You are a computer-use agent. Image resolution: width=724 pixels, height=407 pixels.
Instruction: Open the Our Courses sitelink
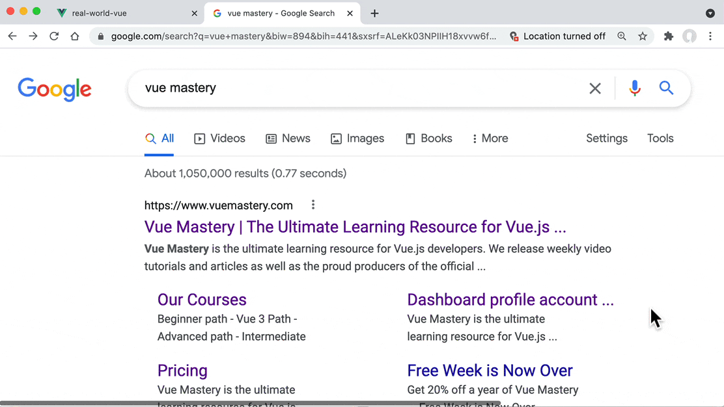[202, 300]
